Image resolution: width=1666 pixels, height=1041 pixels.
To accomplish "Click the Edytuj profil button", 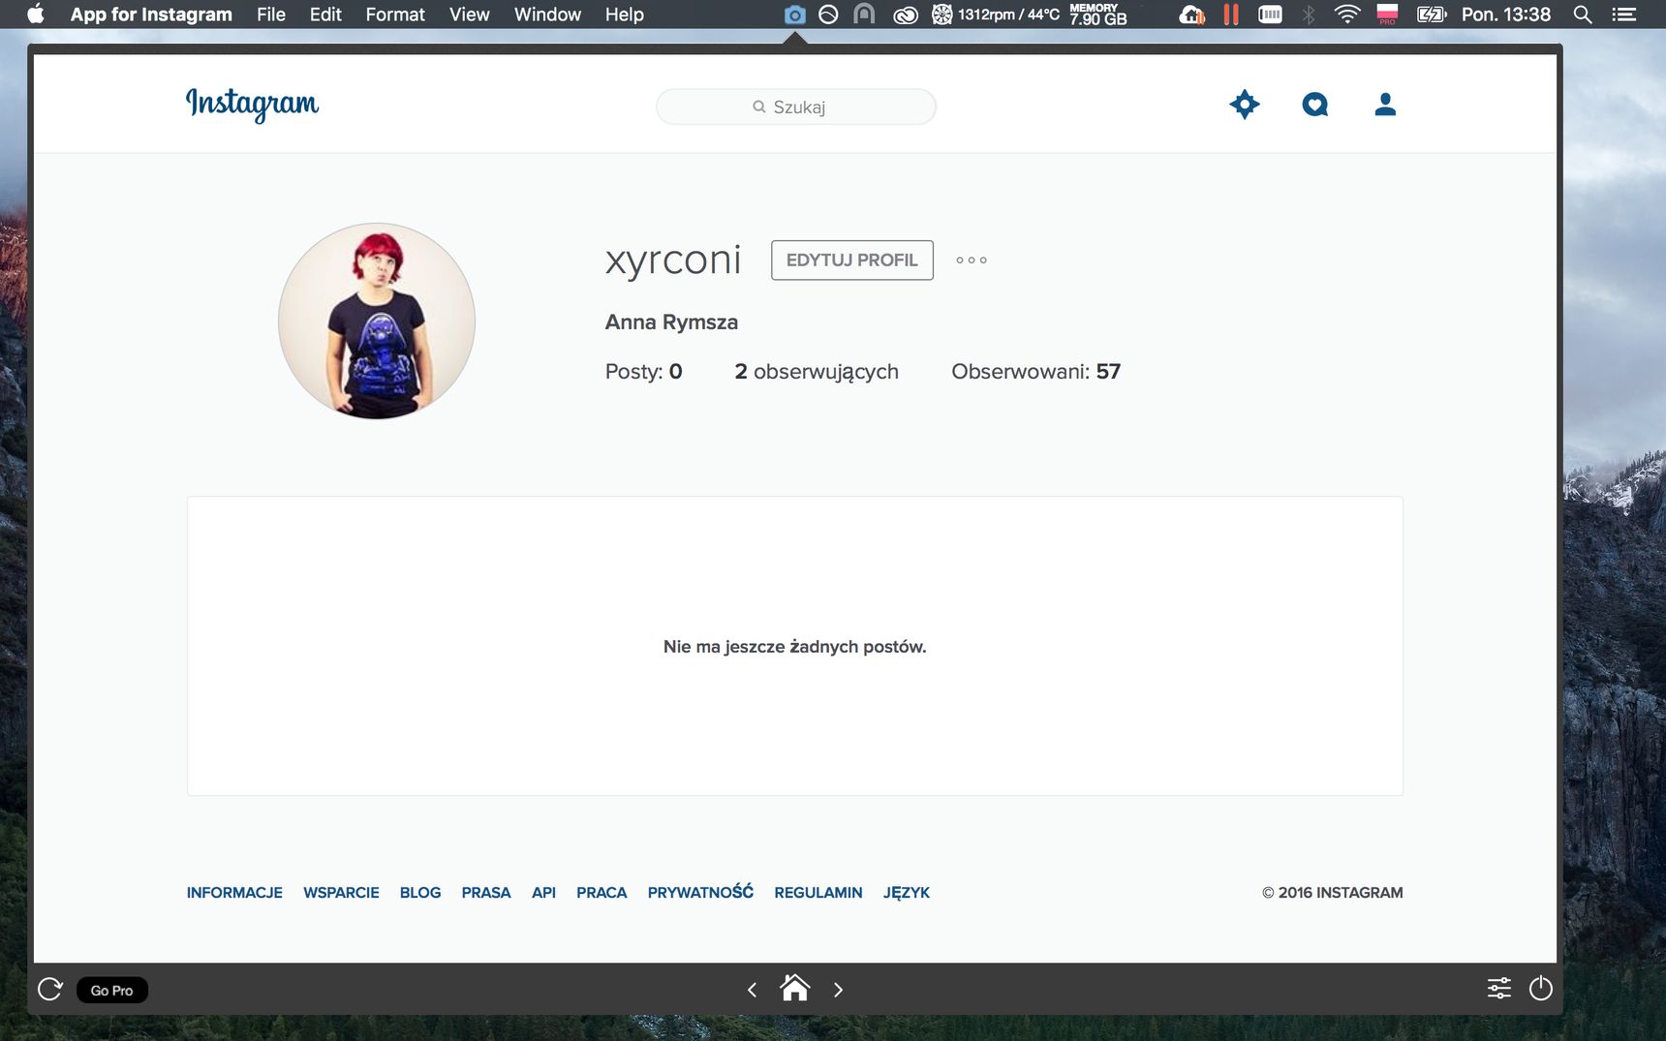I will 852,260.
